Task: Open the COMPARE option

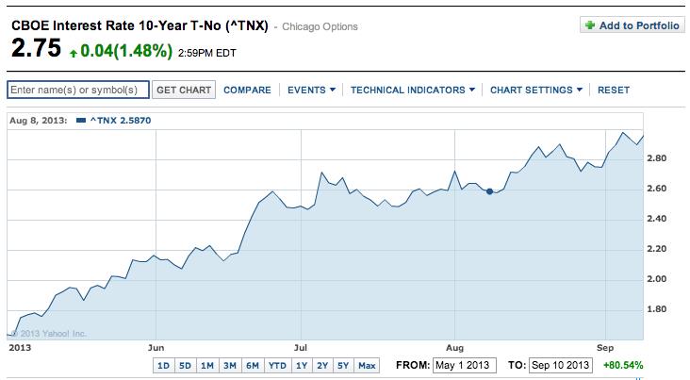Action: 247,90
